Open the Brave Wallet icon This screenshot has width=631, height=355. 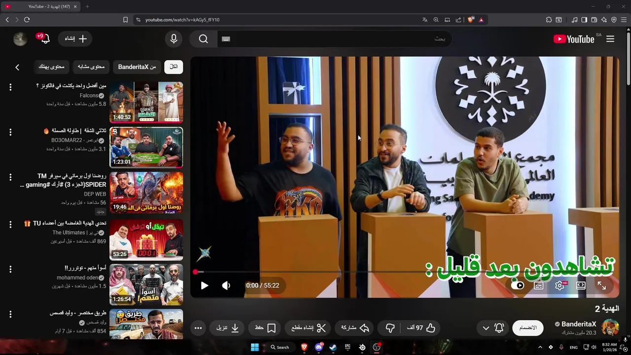594,20
